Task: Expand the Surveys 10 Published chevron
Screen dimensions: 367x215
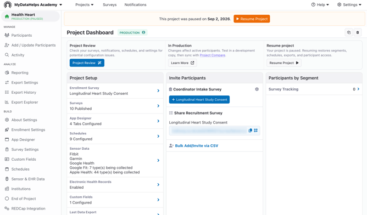Action: 158,106
